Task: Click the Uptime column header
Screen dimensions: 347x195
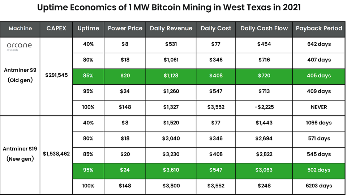Action: click(88, 29)
